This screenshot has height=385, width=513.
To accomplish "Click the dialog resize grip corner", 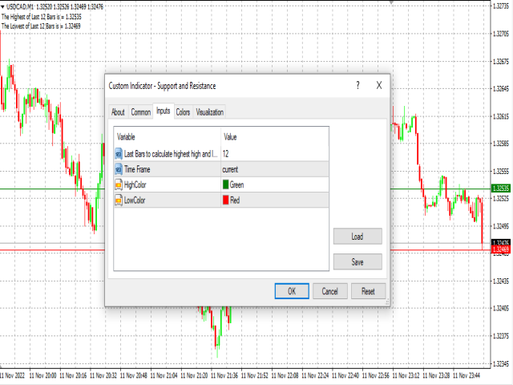I will (x=387, y=302).
